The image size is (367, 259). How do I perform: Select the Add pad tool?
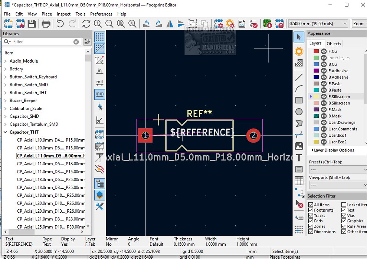(299, 52)
